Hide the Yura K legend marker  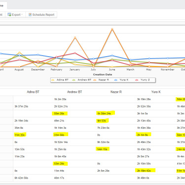116,80
